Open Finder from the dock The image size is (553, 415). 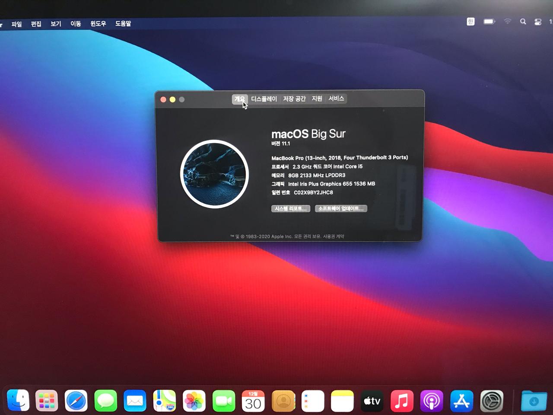(x=18, y=400)
